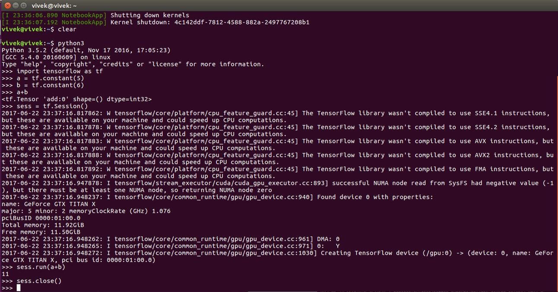Image resolution: width=558 pixels, height=292 pixels.
Task: Click the 'sess.close()' line
Action: click(32, 281)
